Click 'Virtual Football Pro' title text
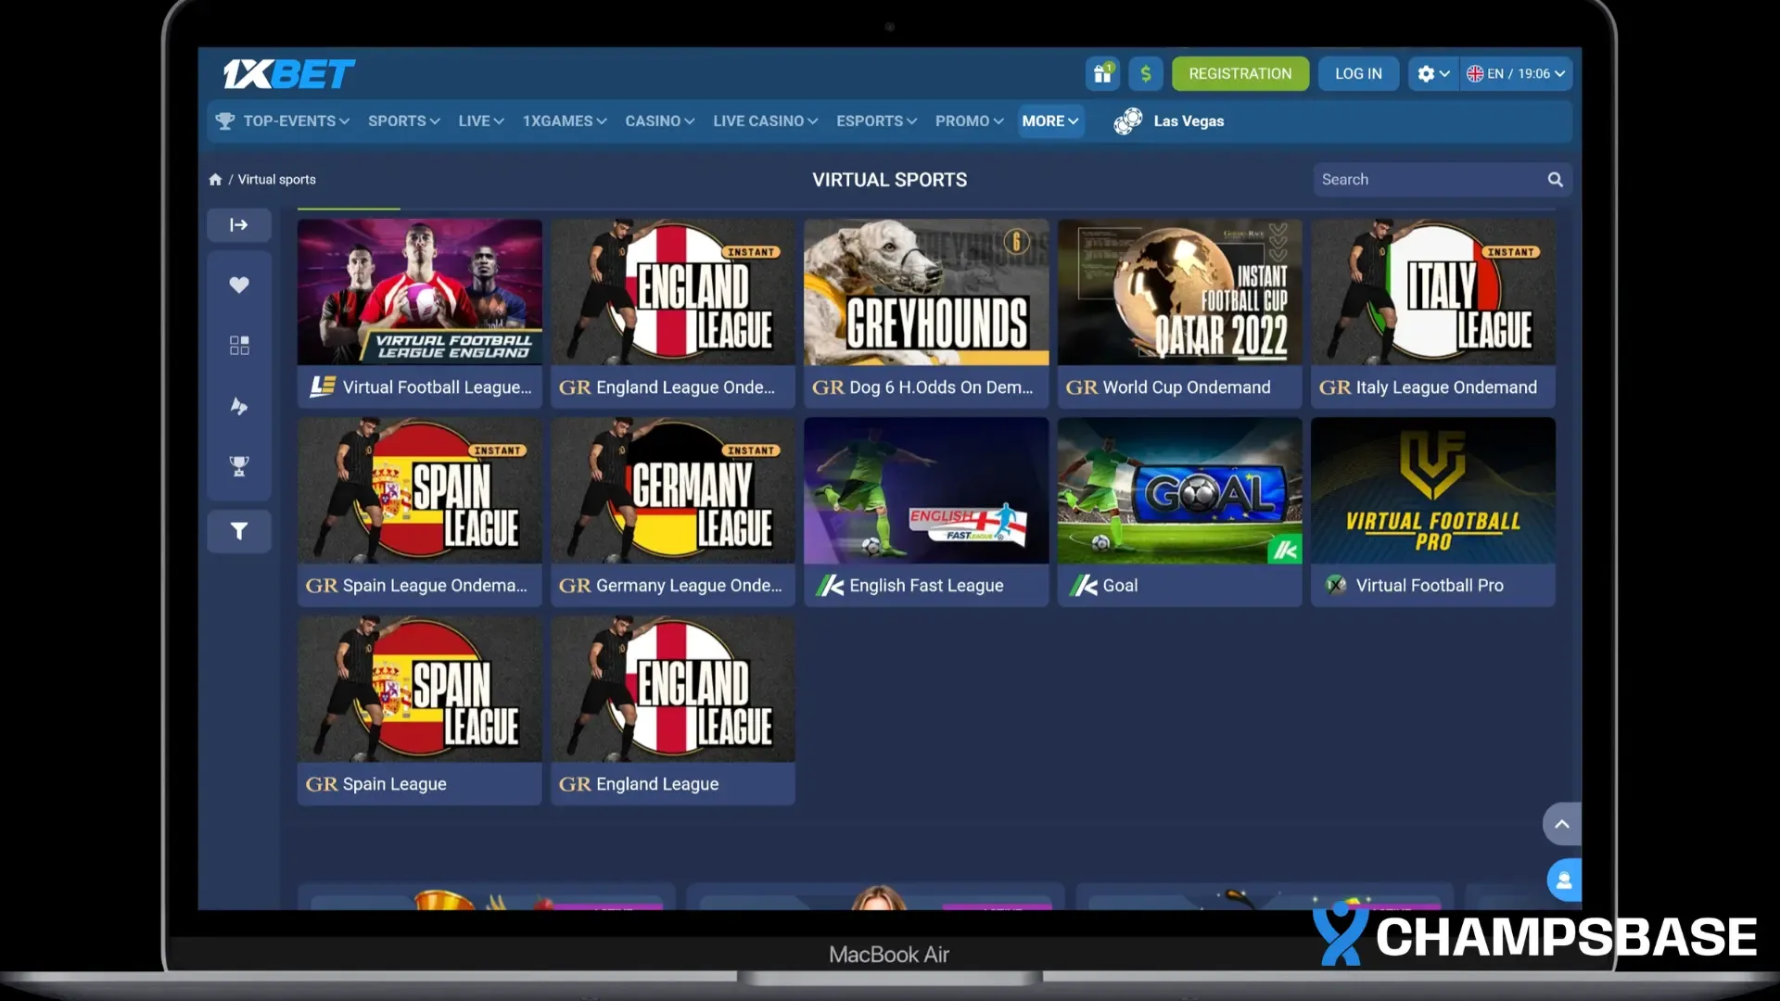Screen dimensions: 1780x1001 click(1430, 586)
